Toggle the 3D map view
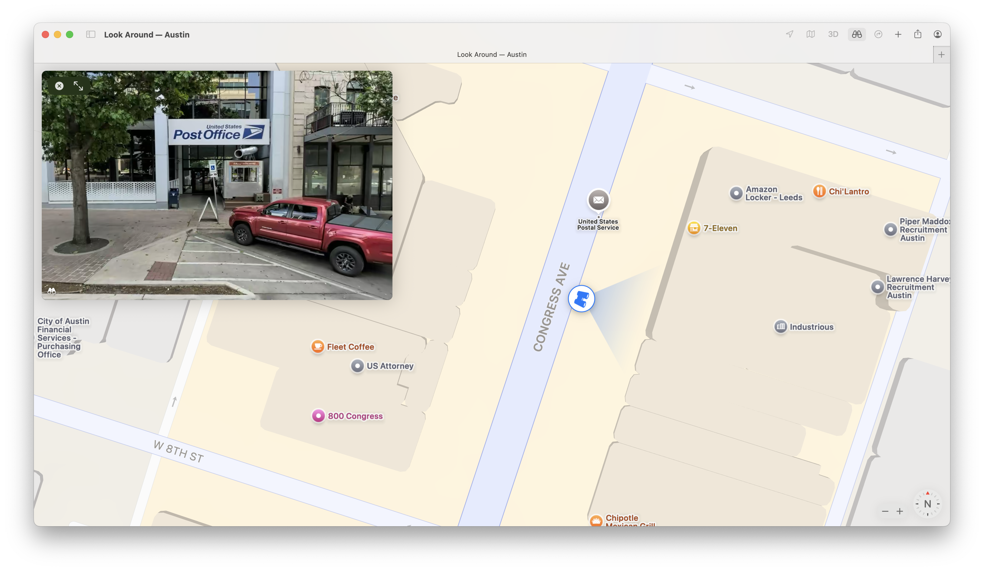Viewport: 984px width, 571px height. click(x=833, y=34)
